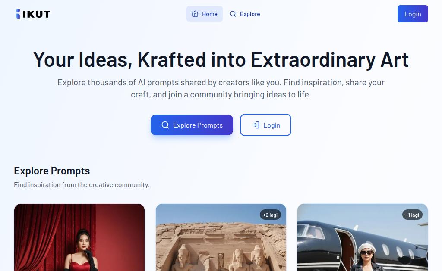Image resolution: width=442 pixels, height=271 pixels.
Task: Click the +2 lagi badge
Action: pos(270,215)
